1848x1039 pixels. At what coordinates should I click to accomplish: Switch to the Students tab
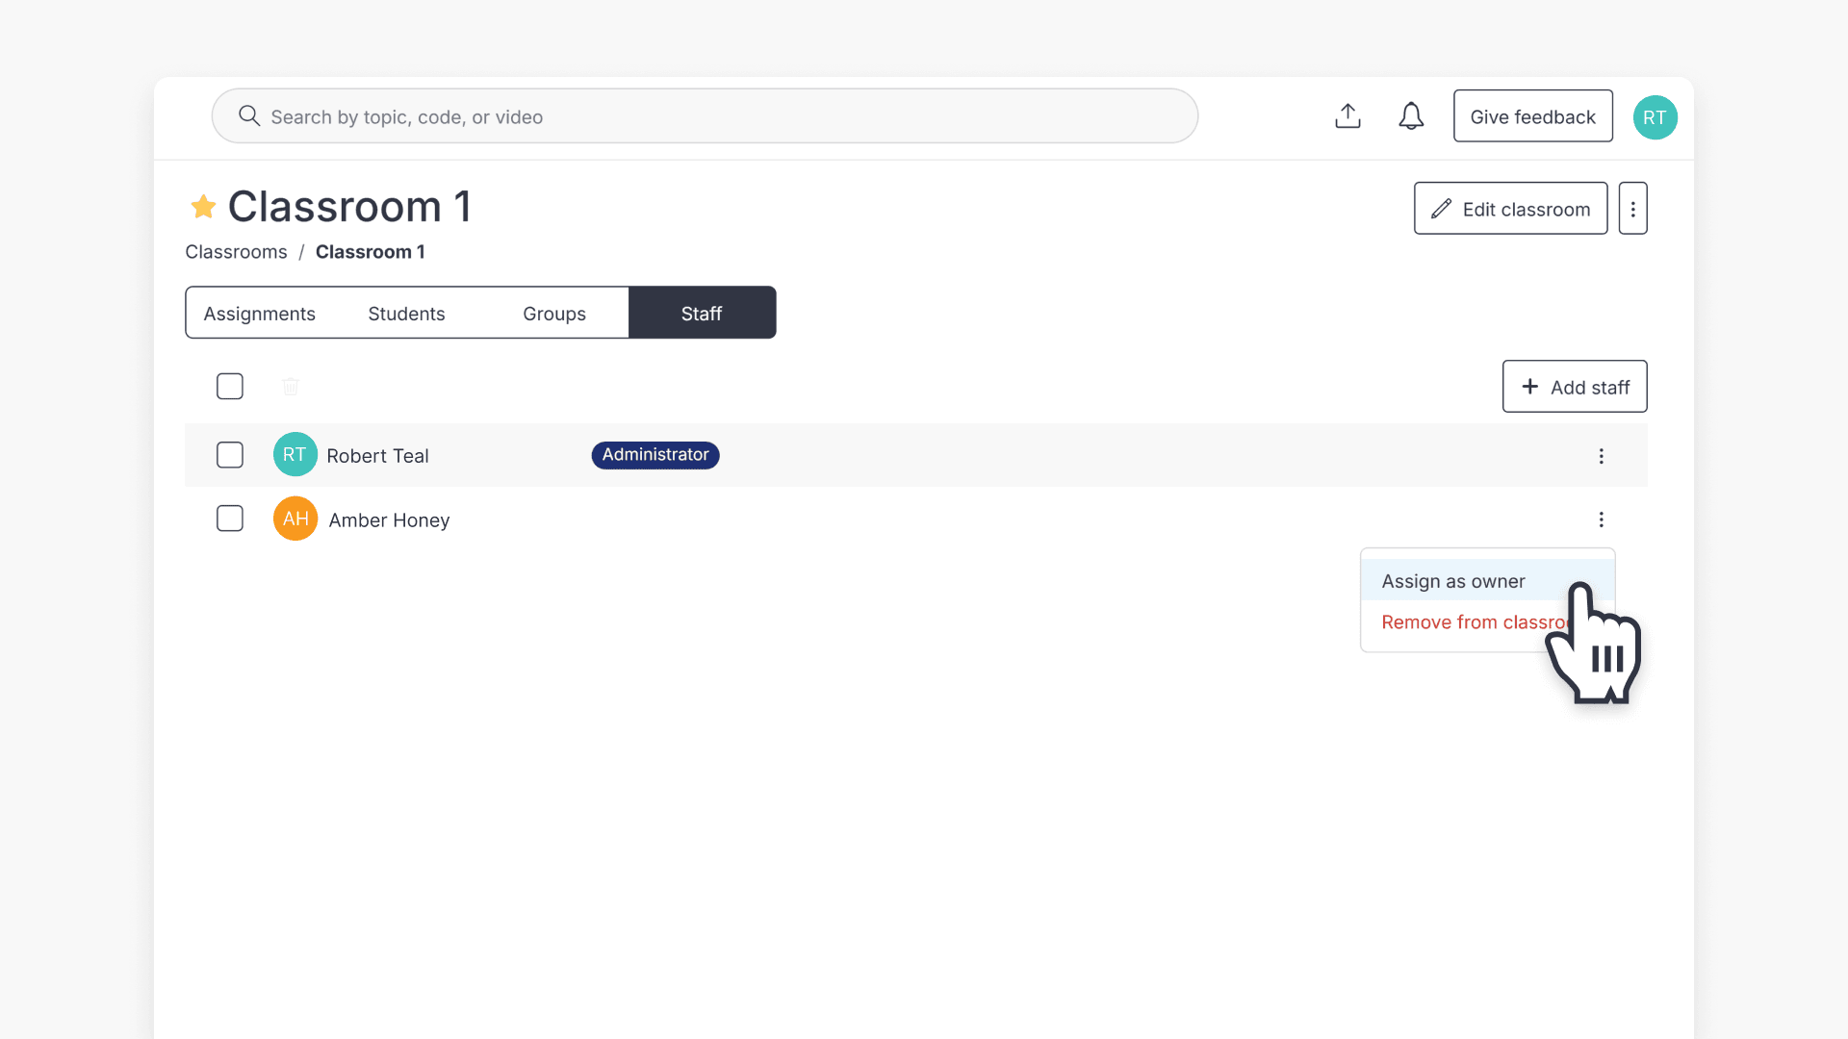[x=406, y=313]
